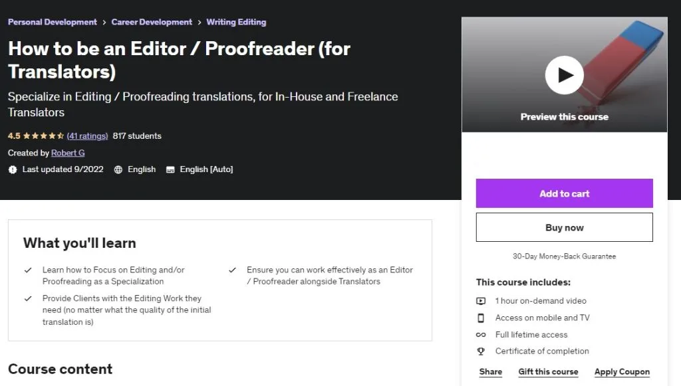Open the 41 ratings link

[x=87, y=136]
